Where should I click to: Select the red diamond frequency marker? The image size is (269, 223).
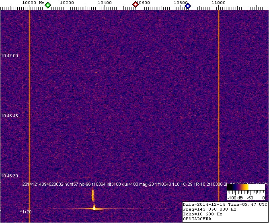tap(136, 5)
